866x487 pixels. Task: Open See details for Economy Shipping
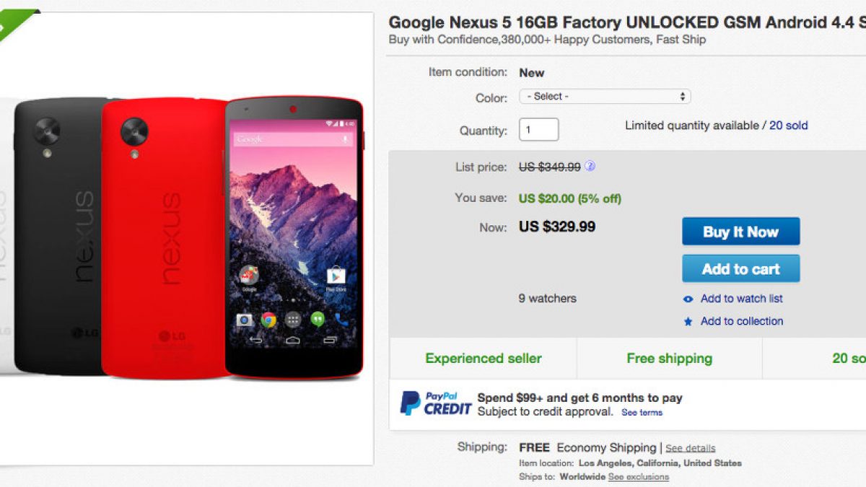click(x=690, y=448)
